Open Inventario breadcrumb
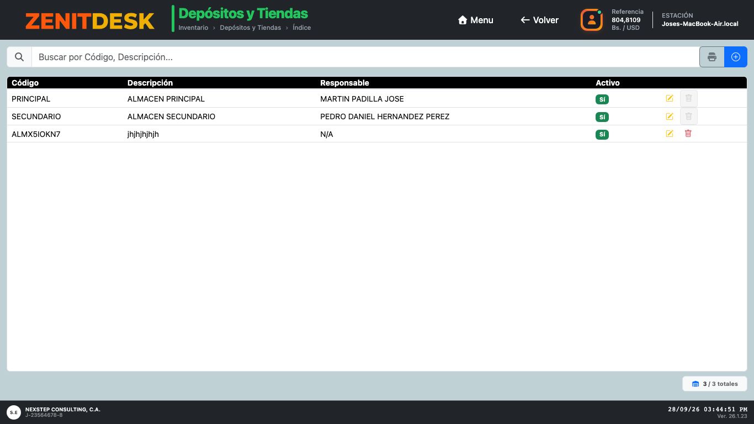The image size is (754, 424). coord(193,28)
